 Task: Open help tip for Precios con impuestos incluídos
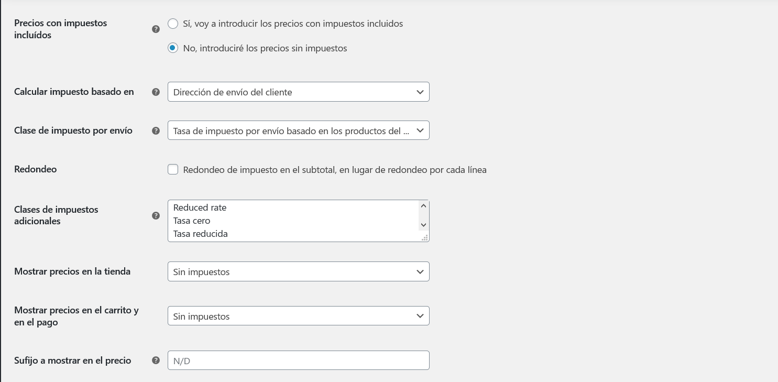156,29
